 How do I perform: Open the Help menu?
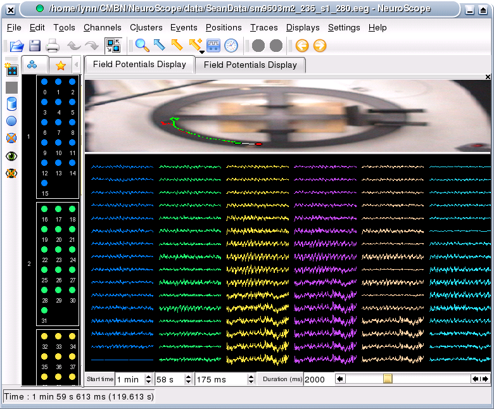click(377, 28)
